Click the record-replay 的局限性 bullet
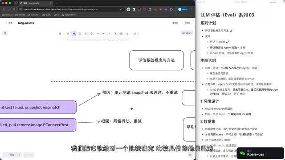 coord(219,108)
